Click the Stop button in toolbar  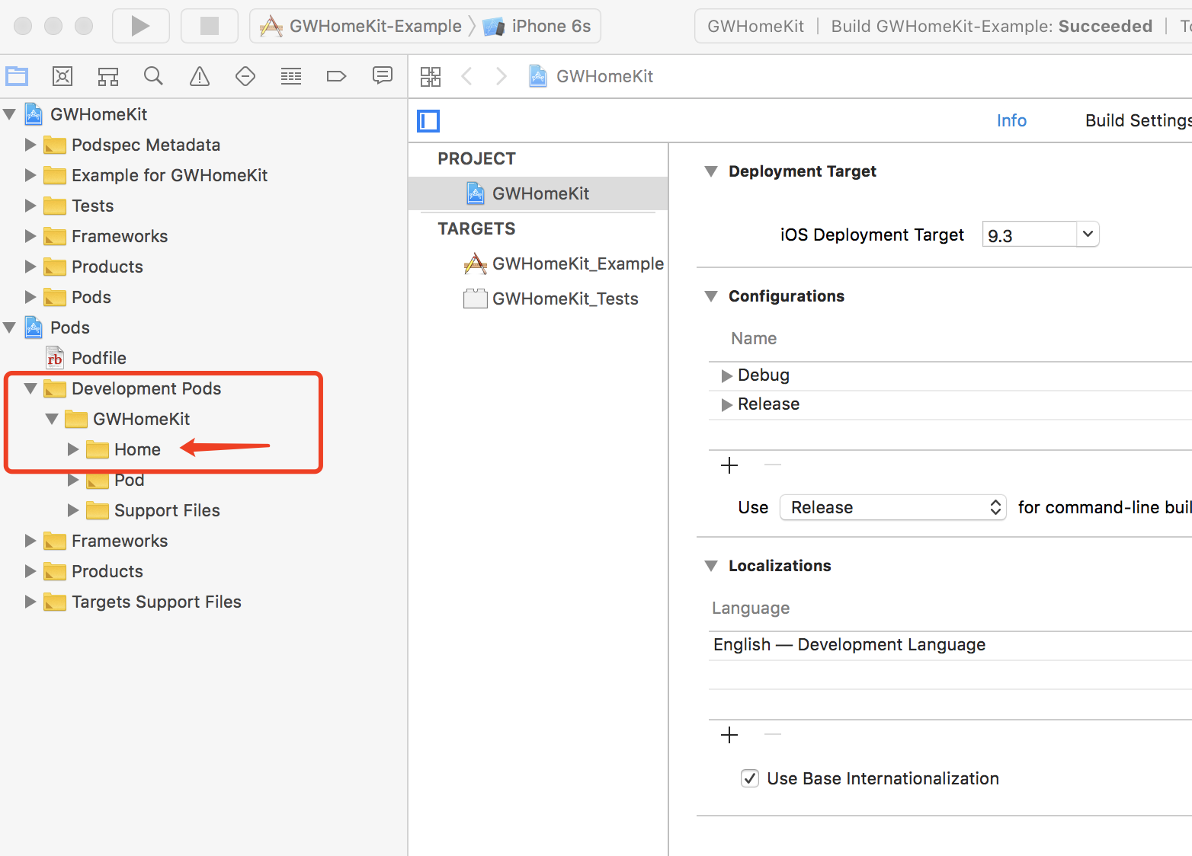click(x=209, y=26)
